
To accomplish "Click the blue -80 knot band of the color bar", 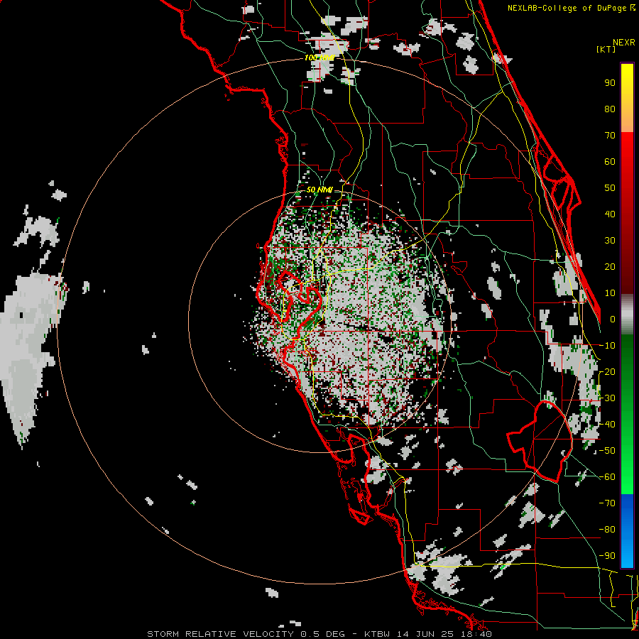I will point(627,530).
